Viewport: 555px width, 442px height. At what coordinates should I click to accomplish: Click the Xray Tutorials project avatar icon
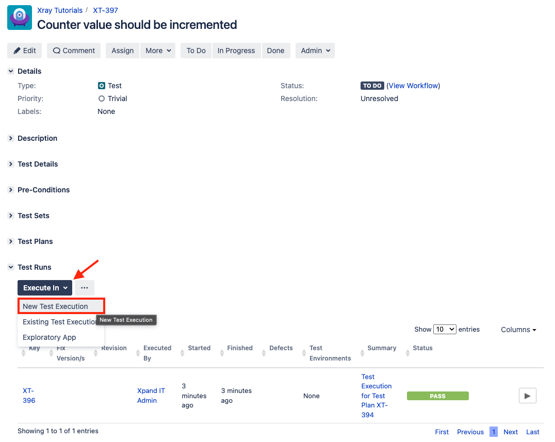20,18
